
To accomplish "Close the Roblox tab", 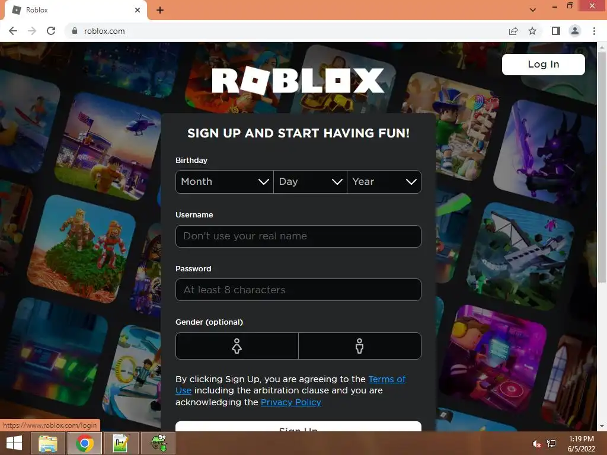I will click(x=138, y=10).
